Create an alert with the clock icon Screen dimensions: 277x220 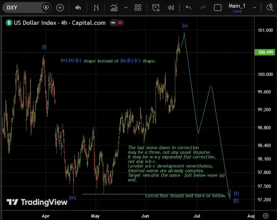pyautogui.click(x=156, y=8)
